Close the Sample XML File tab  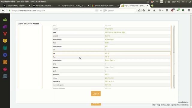[x=29, y=6]
